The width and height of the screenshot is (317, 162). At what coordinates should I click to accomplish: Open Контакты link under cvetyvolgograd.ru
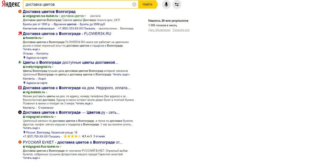point(29,79)
